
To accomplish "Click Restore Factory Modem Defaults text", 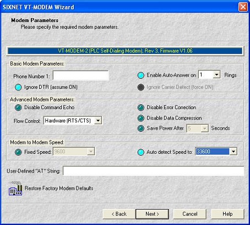I will (x=59, y=189).
